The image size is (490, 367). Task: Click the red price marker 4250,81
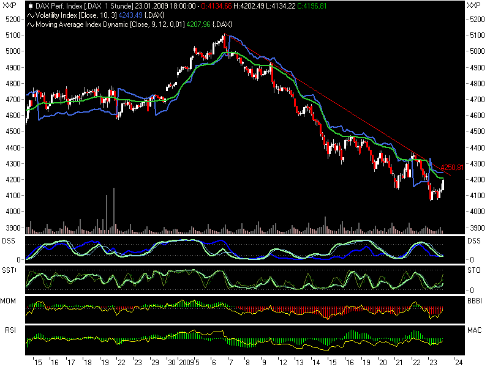click(451, 166)
